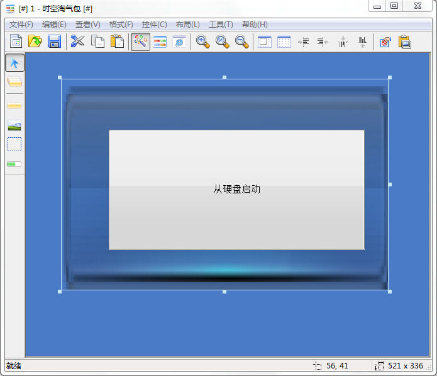The width and height of the screenshot is (437, 376).
Task: Click the New file toolbar icon
Action: (x=16, y=42)
